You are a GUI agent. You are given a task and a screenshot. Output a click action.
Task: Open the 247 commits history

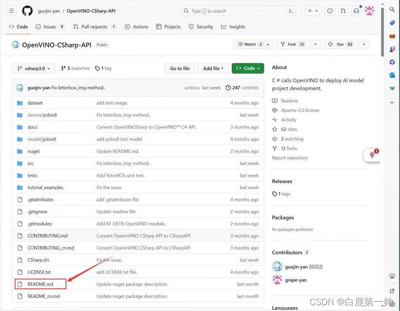pyautogui.click(x=242, y=88)
